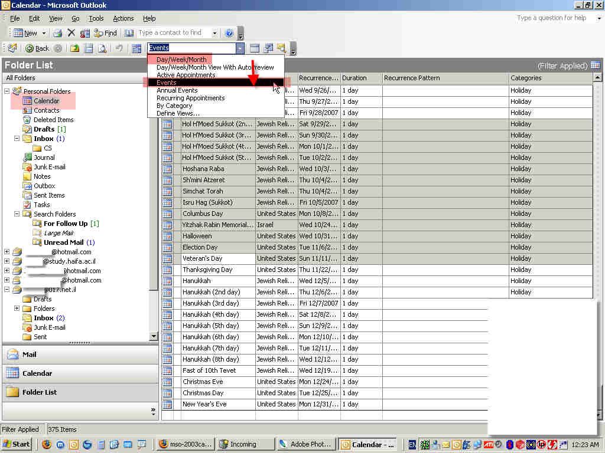The image size is (605, 453).
Task: Open the Tools menu
Action: coord(96,18)
